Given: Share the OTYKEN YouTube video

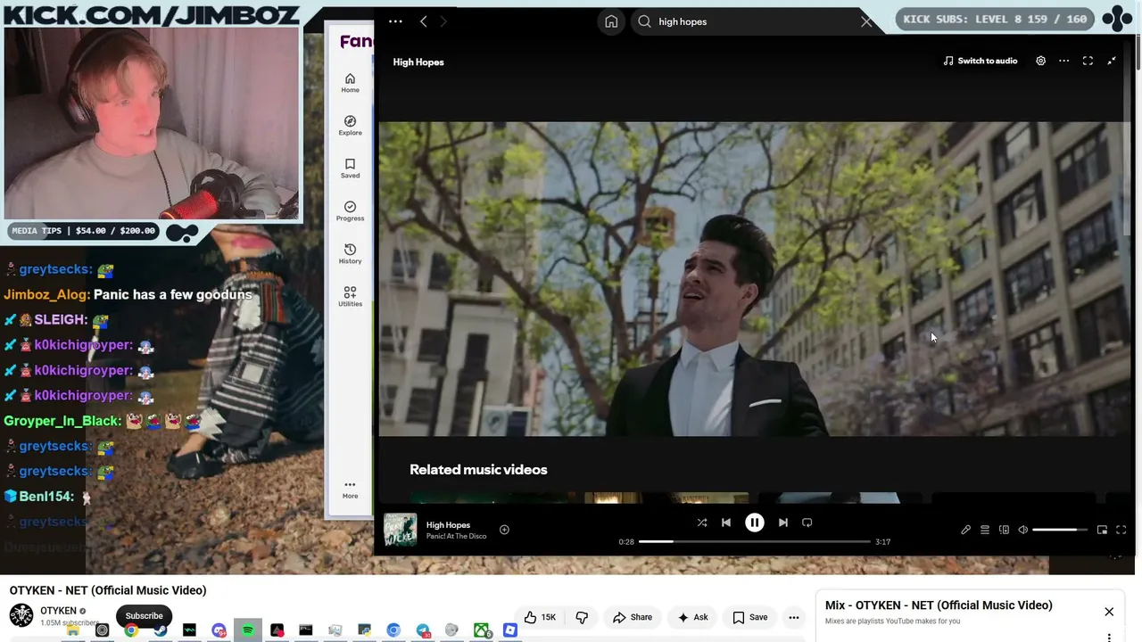Looking at the screenshot, I should click(633, 617).
